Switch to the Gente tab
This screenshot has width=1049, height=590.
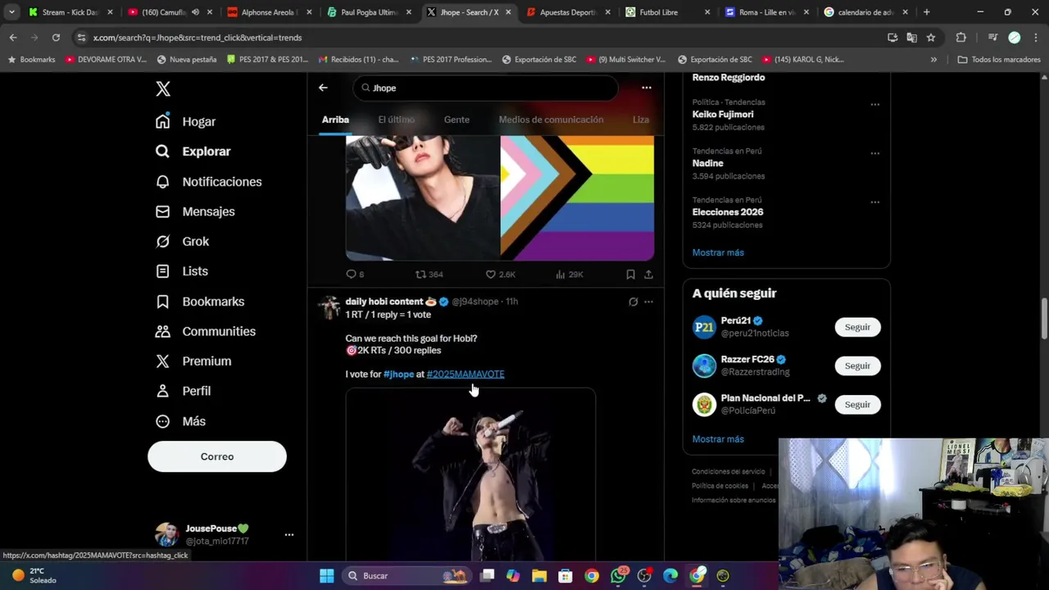(456, 120)
